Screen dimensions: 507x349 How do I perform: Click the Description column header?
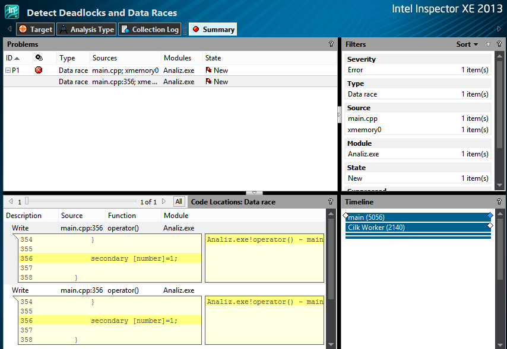coord(31,216)
